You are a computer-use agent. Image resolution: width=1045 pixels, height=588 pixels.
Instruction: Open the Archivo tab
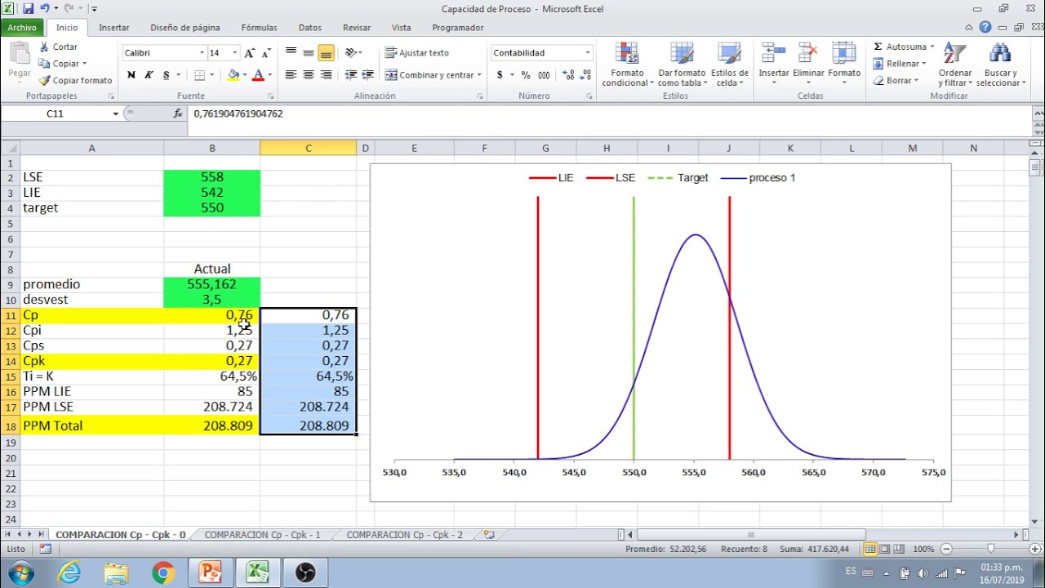pyautogui.click(x=22, y=28)
